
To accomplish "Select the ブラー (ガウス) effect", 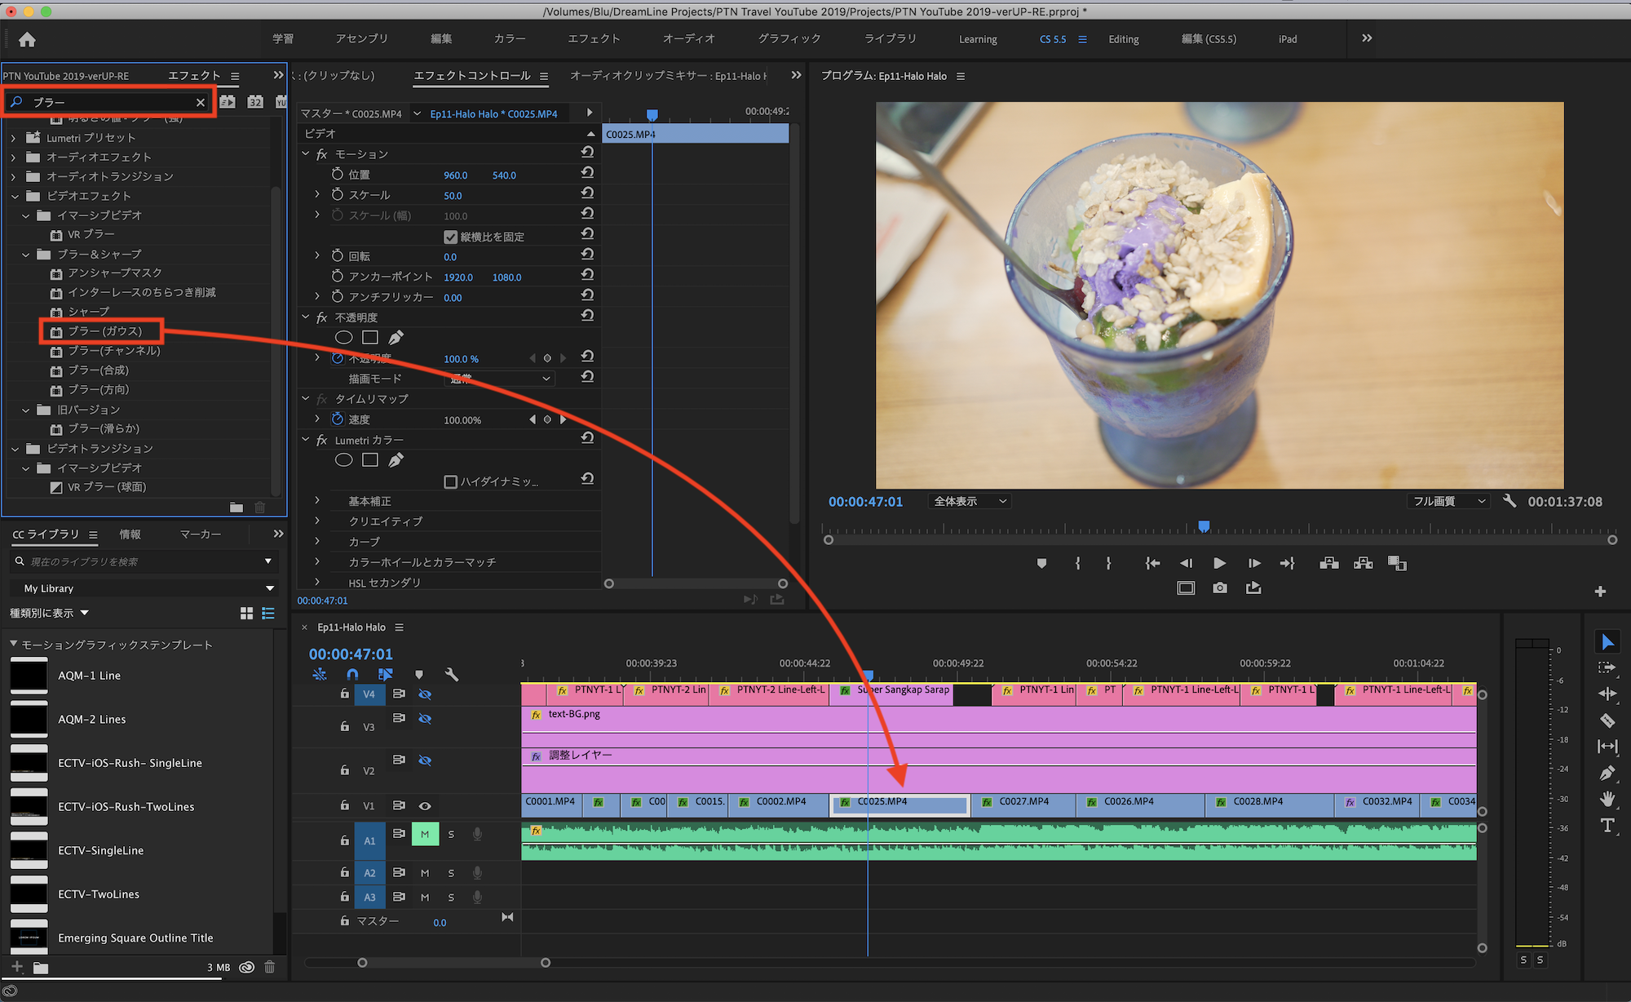I will [104, 331].
